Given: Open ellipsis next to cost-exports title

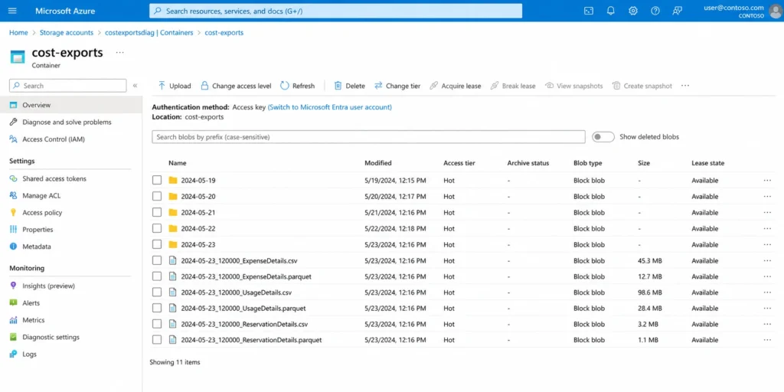Looking at the screenshot, I should point(120,52).
